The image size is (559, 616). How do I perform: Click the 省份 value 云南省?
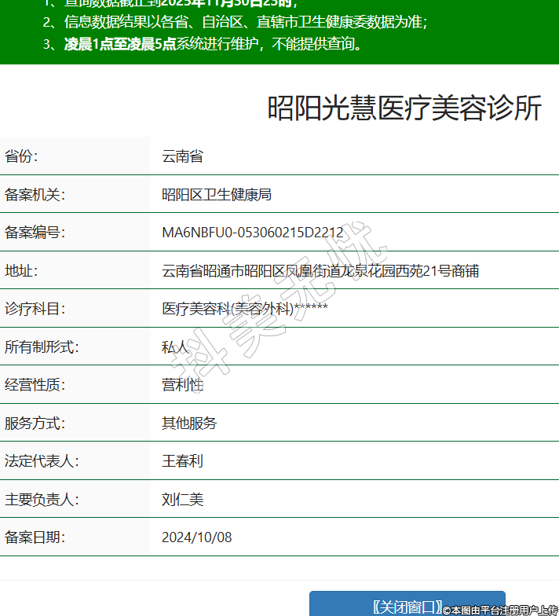(182, 156)
